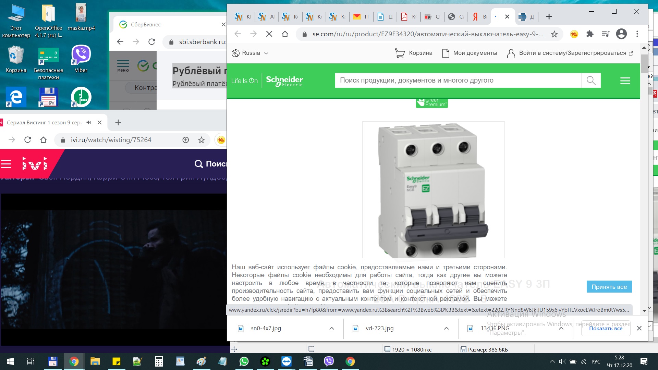
Task: Open the 1C extension icon in Schneider browser
Action: [574, 34]
